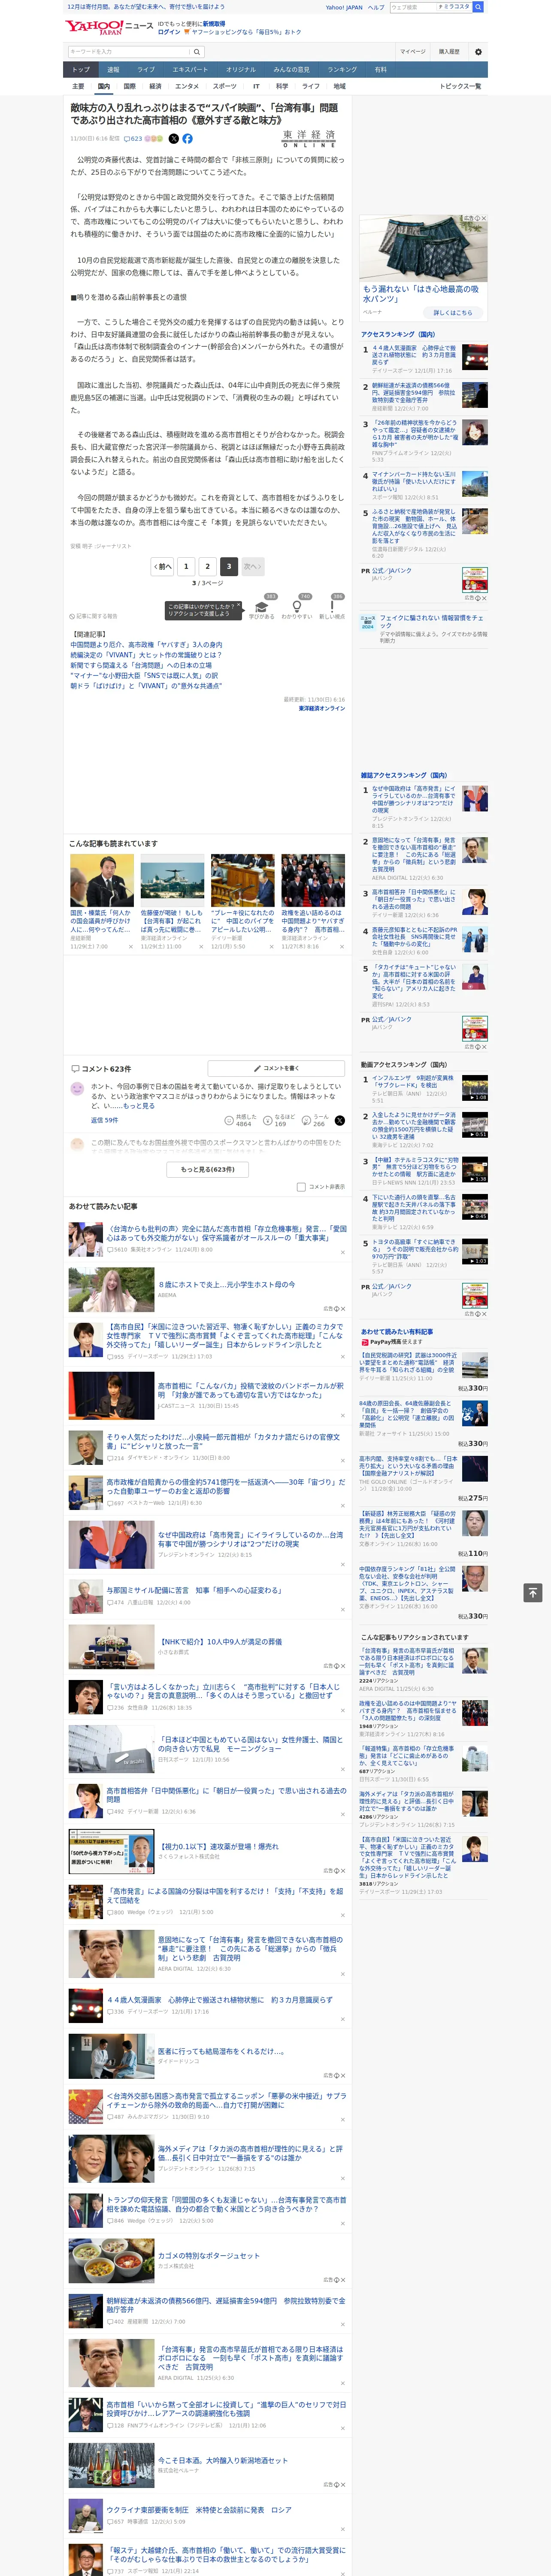Open the キミコスタ search options dropdown
The image size is (551, 2576).
pyautogui.click(x=454, y=7)
